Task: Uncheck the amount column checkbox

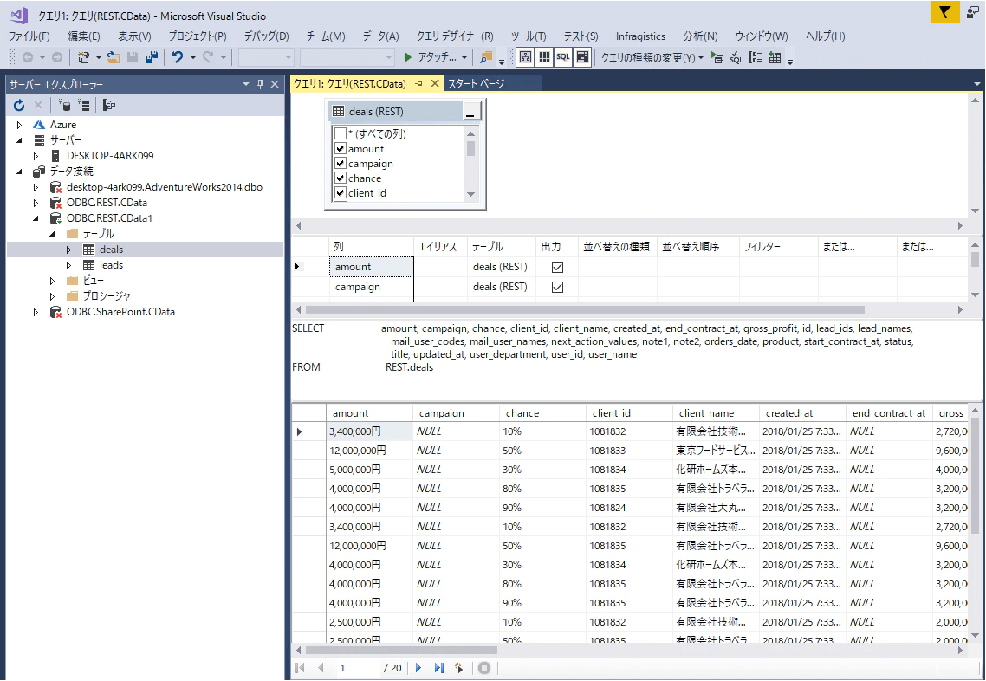Action: [341, 149]
